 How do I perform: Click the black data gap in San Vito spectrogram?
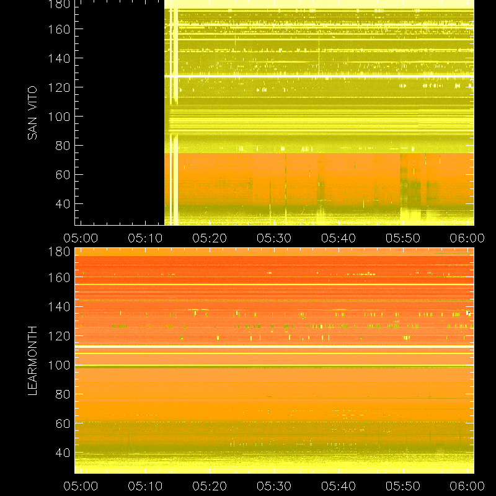pos(120,112)
